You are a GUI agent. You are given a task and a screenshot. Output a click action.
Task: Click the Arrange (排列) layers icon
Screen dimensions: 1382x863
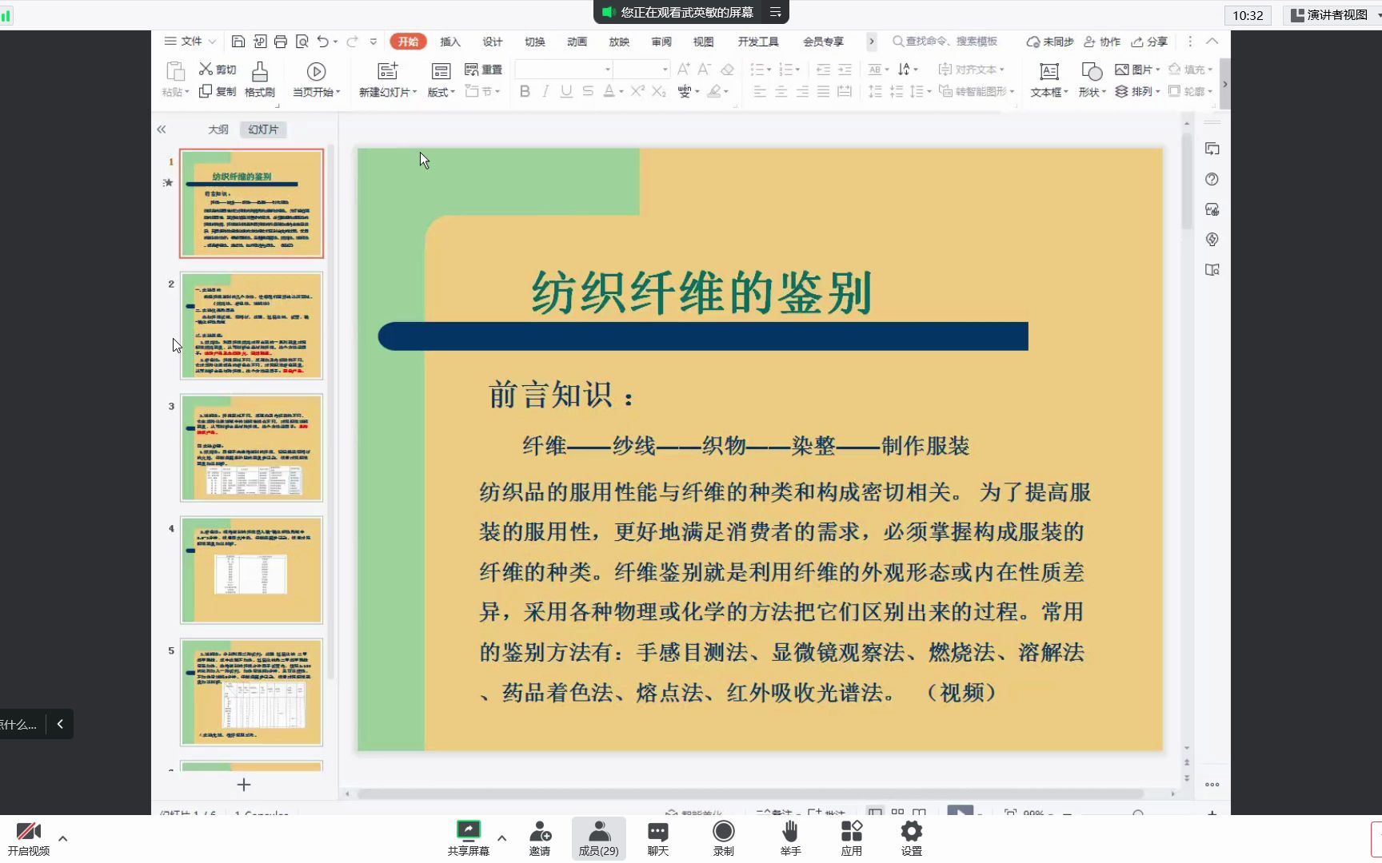[1122, 91]
